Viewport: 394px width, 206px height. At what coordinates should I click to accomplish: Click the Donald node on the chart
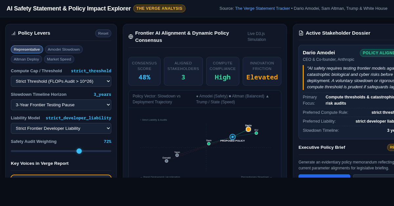click(166, 161)
